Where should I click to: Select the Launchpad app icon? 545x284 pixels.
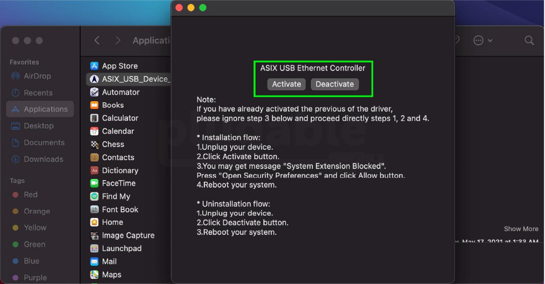point(94,248)
